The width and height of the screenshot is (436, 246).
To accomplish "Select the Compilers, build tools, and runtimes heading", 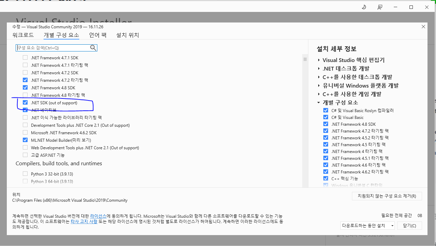I will [x=59, y=164].
